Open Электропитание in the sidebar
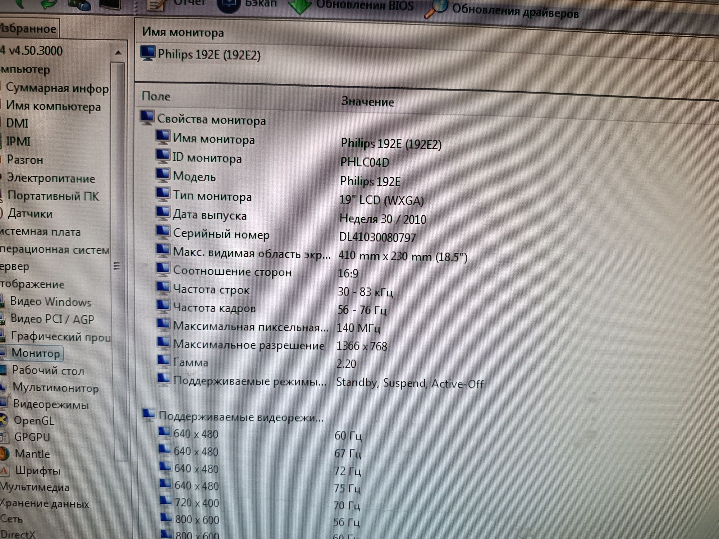This screenshot has width=719, height=539. [51, 178]
